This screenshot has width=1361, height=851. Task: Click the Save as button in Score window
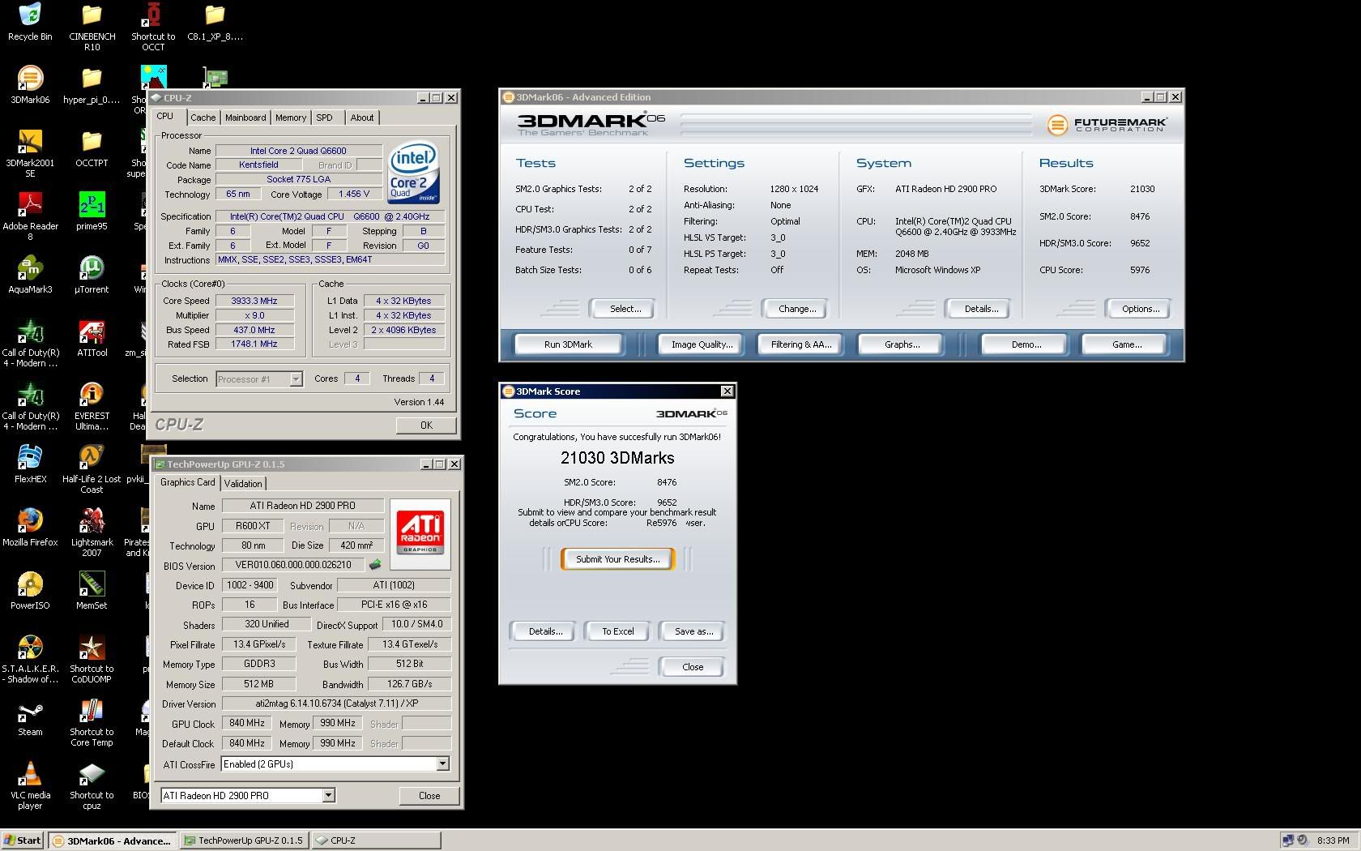[x=693, y=631]
